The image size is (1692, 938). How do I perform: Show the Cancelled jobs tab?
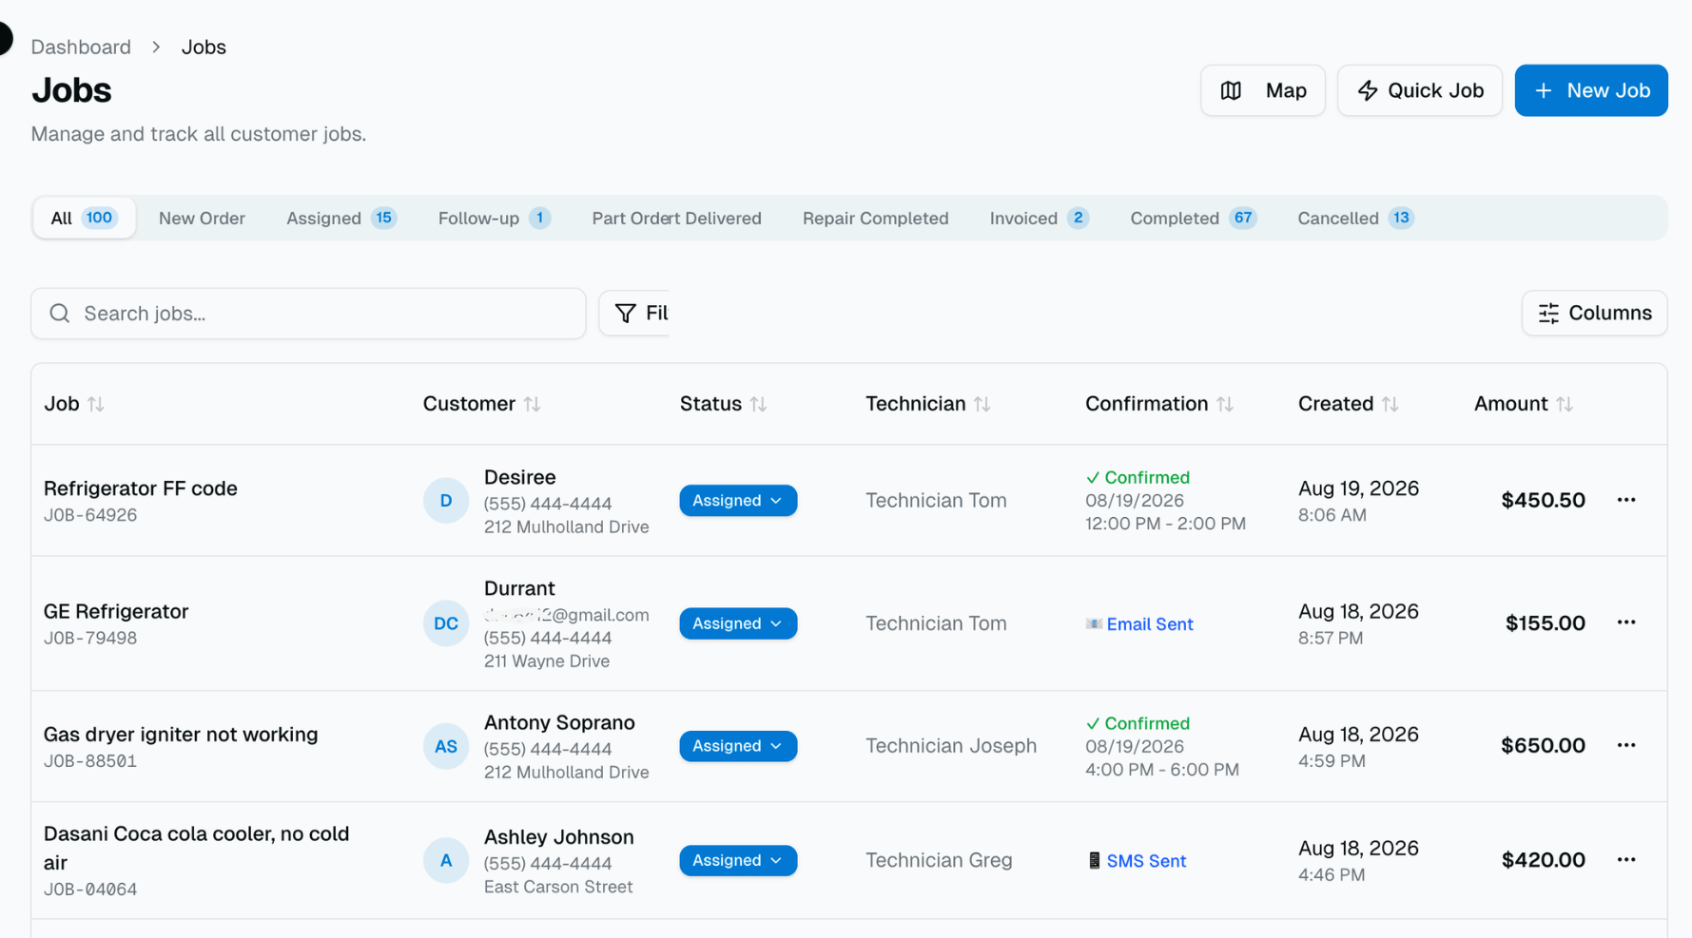pos(1354,218)
